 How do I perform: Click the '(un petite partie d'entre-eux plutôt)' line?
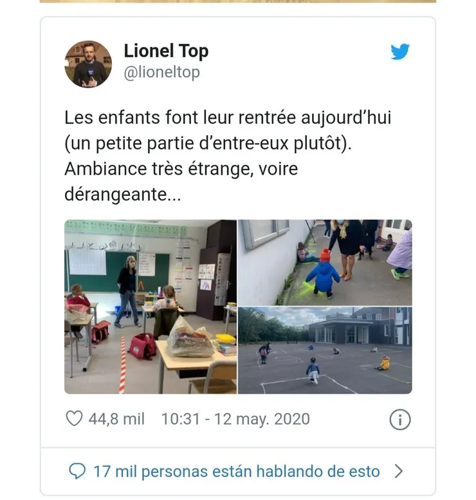pyautogui.click(x=208, y=144)
